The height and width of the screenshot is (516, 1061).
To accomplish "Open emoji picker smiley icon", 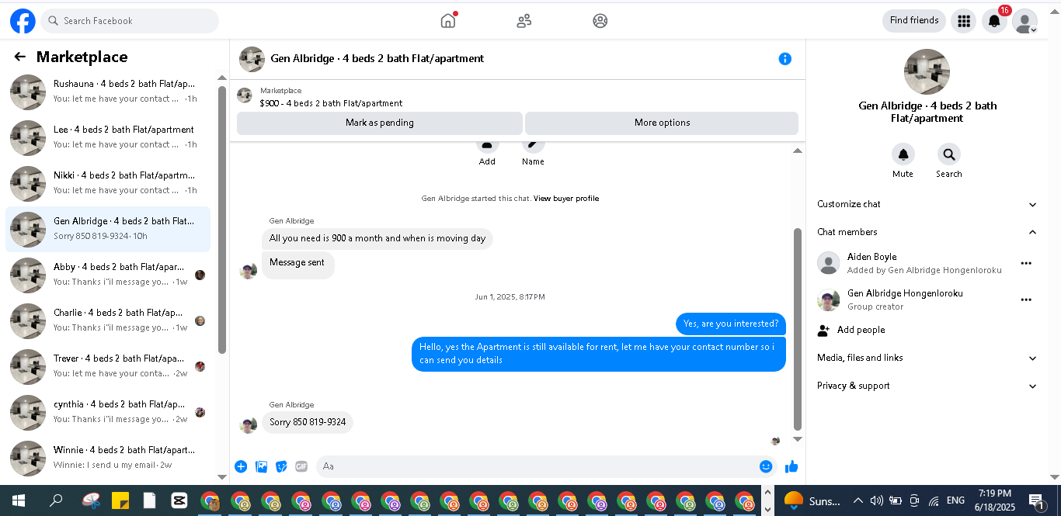I will click(x=766, y=466).
